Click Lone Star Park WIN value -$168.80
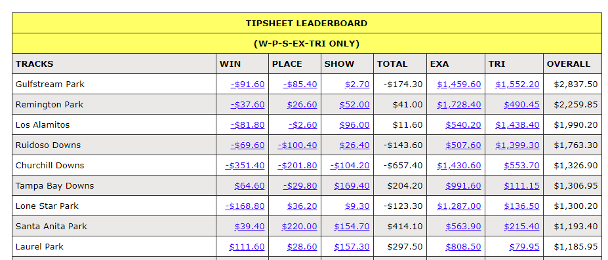 (245, 206)
